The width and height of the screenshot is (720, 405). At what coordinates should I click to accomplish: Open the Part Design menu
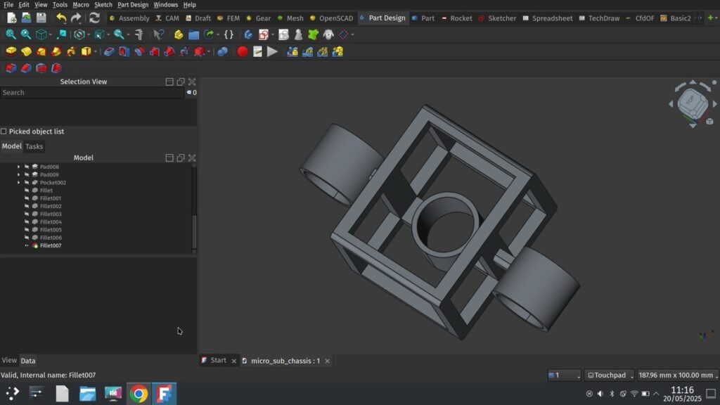coord(133,4)
